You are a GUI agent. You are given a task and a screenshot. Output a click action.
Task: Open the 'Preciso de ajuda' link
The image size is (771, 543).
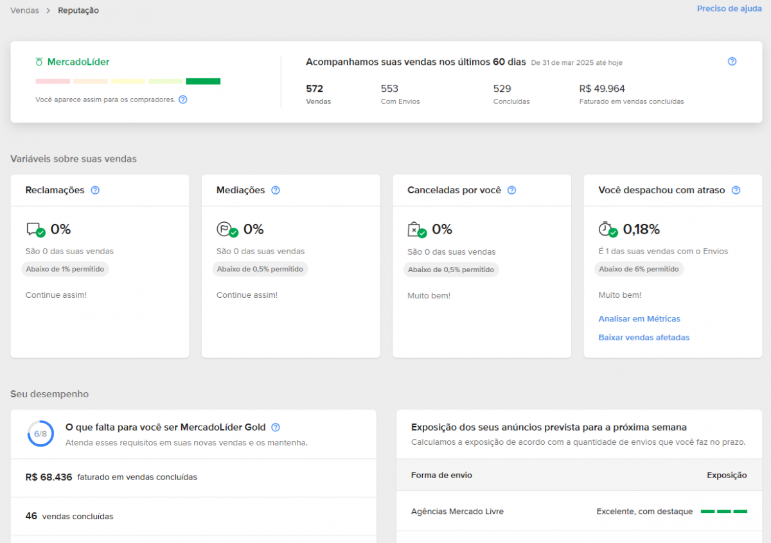point(729,9)
